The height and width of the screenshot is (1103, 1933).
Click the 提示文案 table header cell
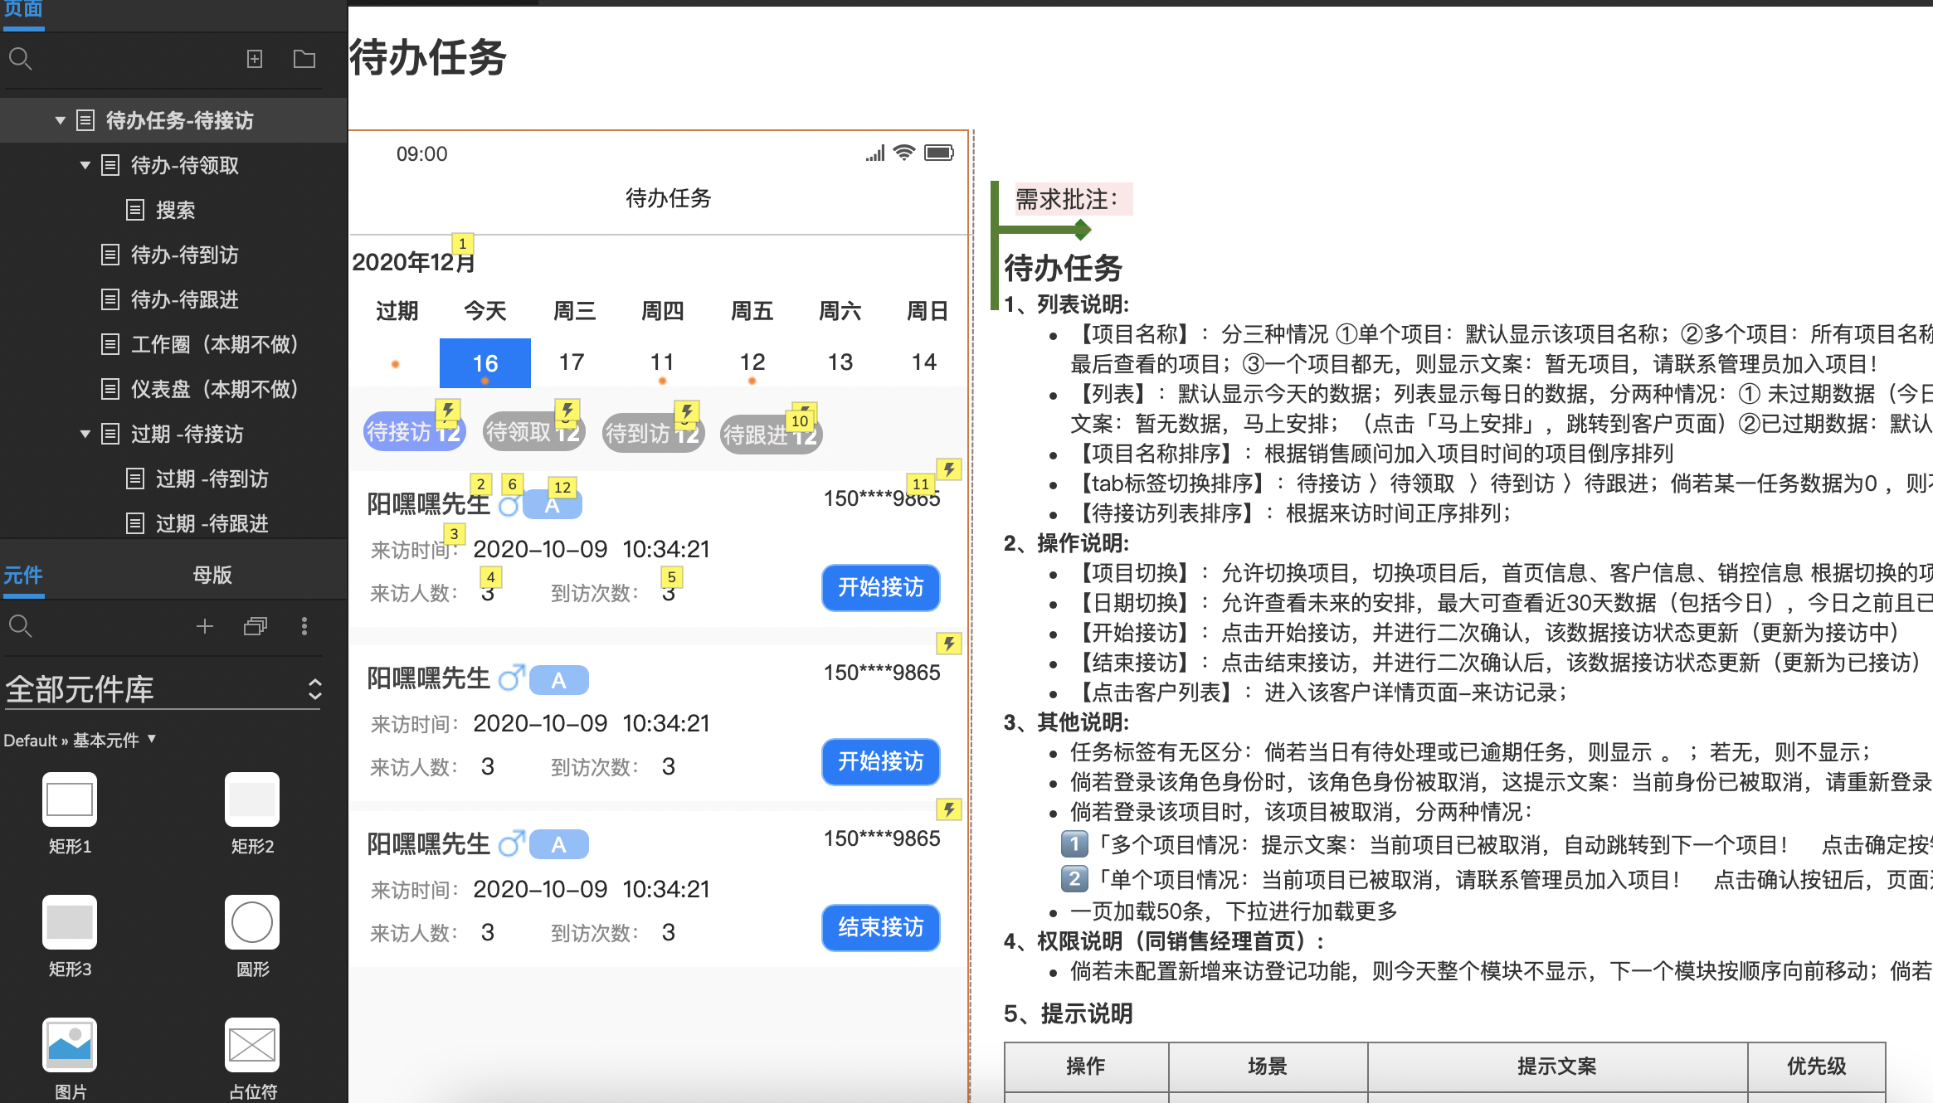tap(1557, 1067)
